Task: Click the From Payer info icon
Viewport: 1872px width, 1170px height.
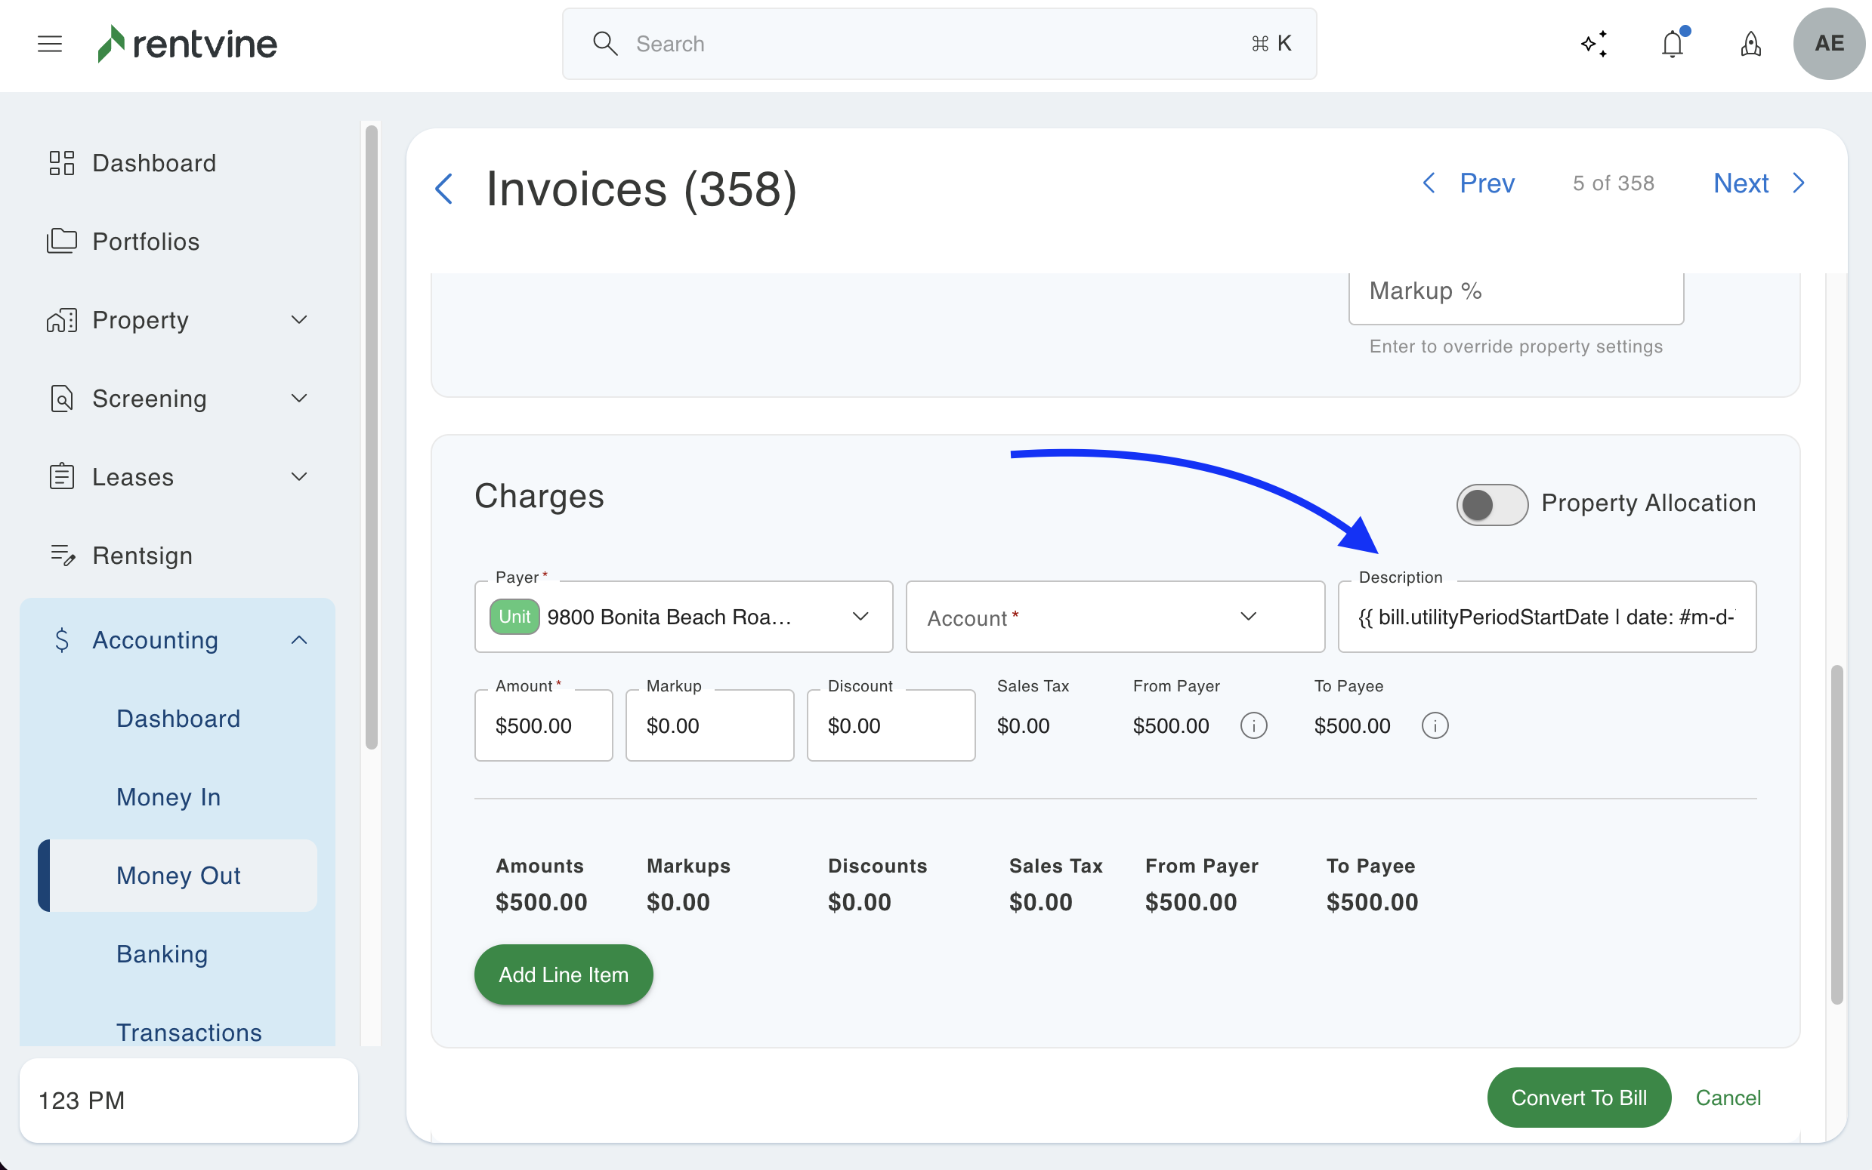Action: (x=1253, y=726)
